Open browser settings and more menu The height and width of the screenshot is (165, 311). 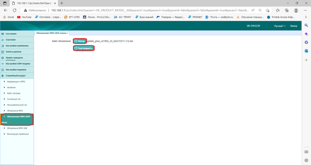pos(305,10)
